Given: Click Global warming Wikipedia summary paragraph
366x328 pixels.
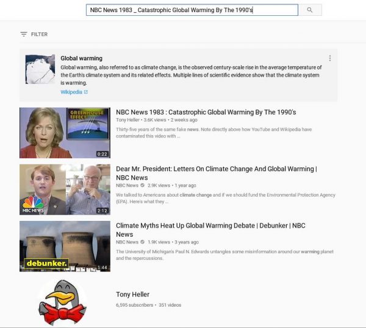Looking at the screenshot, I should click(x=191, y=75).
